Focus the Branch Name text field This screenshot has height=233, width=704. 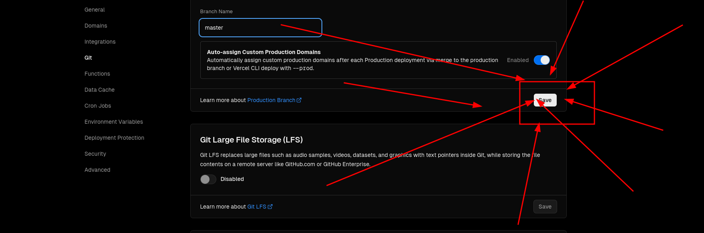260,28
